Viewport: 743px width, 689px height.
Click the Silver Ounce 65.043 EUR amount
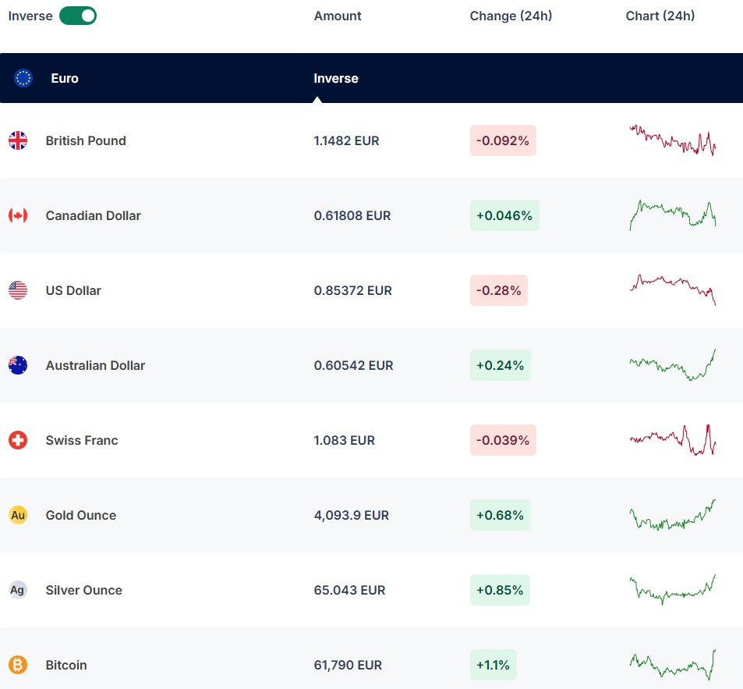point(349,590)
